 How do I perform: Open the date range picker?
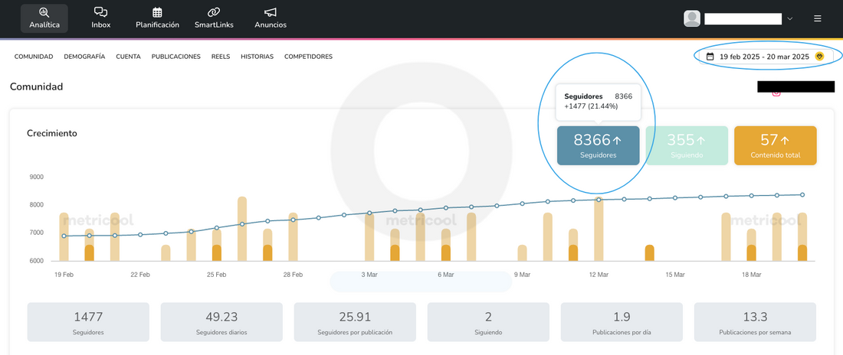pos(763,57)
